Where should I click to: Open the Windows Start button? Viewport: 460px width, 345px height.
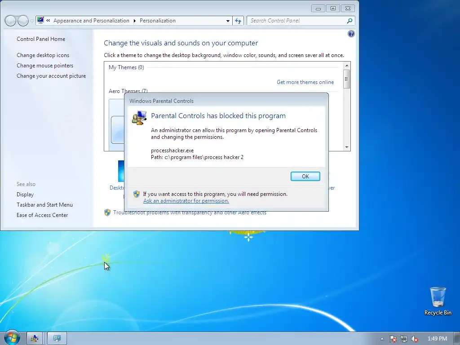pyautogui.click(x=12, y=338)
